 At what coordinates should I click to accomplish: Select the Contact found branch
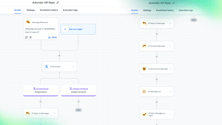pyautogui.click(x=41, y=90)
